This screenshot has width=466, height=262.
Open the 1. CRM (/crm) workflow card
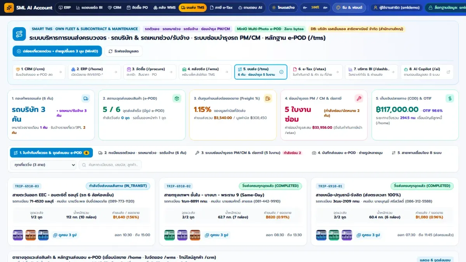(x=39, y=72)
